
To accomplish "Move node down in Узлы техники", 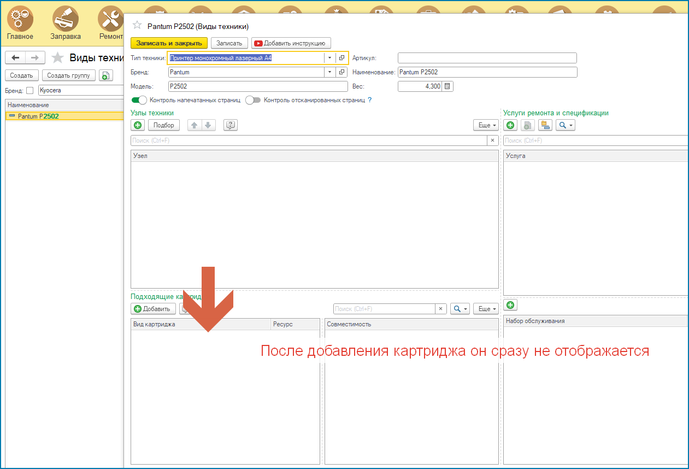I will point(208,125).
